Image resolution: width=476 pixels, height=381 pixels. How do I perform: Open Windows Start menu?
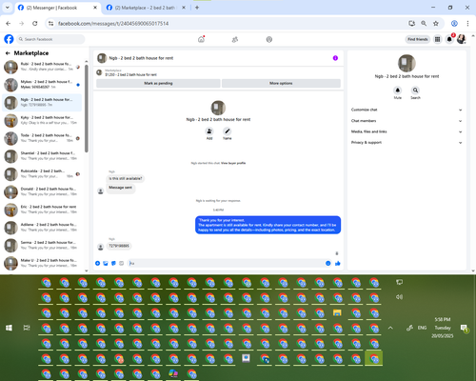tap(9, 328)
